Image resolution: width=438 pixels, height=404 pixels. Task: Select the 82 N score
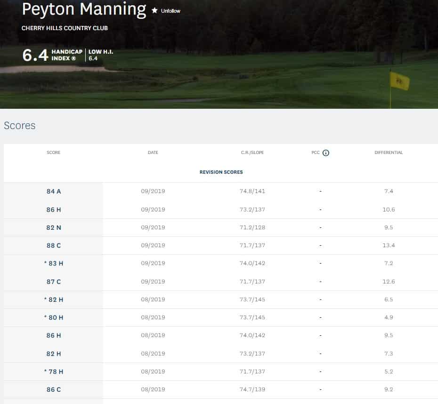(x=54, y=227)
